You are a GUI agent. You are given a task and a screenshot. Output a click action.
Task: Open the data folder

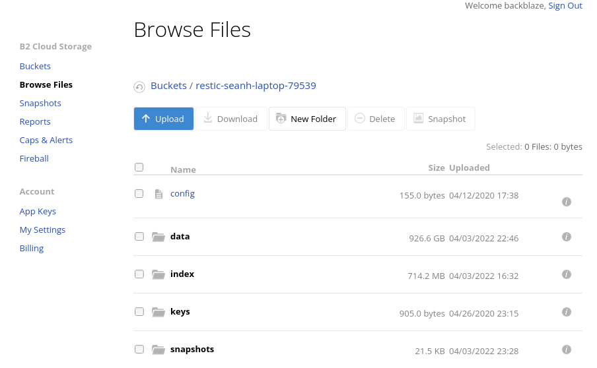(x=180, y=237)
